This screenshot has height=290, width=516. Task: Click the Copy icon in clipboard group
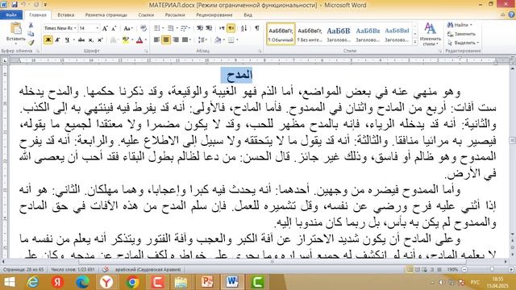click(x=31, y=34)
